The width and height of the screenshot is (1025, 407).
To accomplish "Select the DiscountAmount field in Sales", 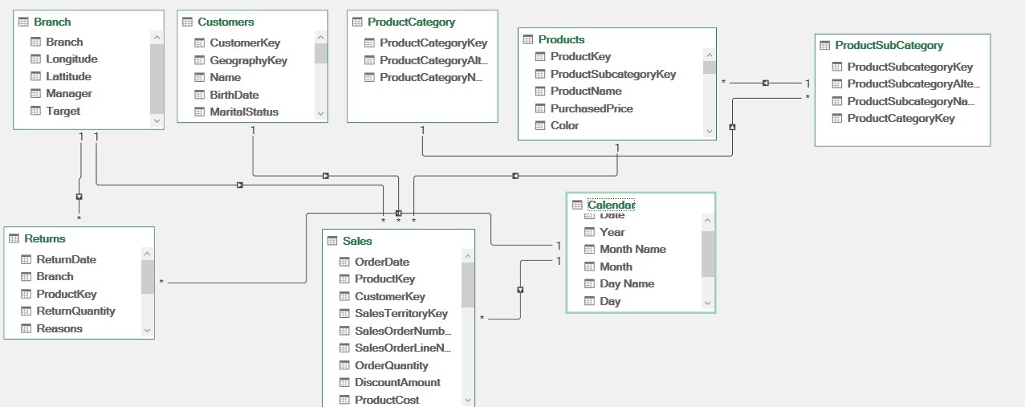I will coord(398,383).
